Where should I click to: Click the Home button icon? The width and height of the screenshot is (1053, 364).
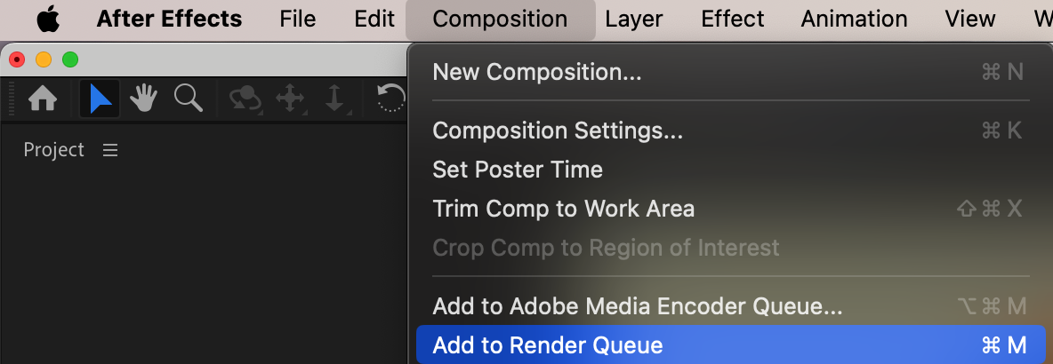click(x=43, y=99)
